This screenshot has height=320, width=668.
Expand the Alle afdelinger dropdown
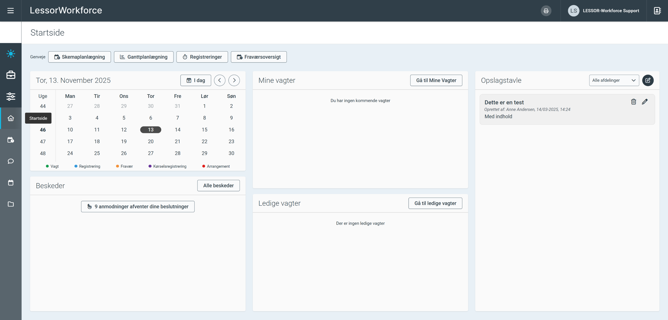614,80
